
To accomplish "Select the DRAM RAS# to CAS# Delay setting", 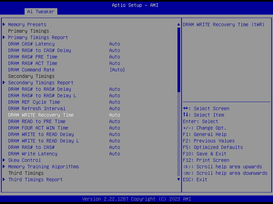I will point(40,50).
